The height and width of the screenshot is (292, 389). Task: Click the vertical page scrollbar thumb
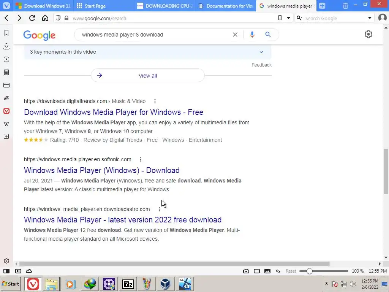[386, 171]
